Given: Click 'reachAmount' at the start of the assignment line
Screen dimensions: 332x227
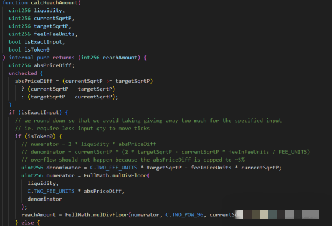Looking at the screenshot, I should pyautogui.click(x=38, y=214).
